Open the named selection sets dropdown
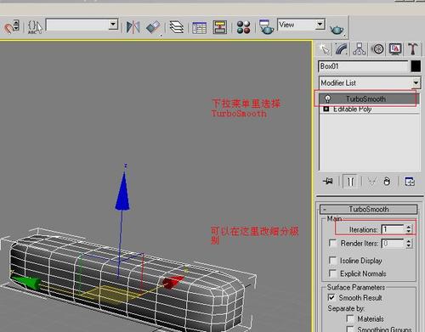 [x=113, y=25]
